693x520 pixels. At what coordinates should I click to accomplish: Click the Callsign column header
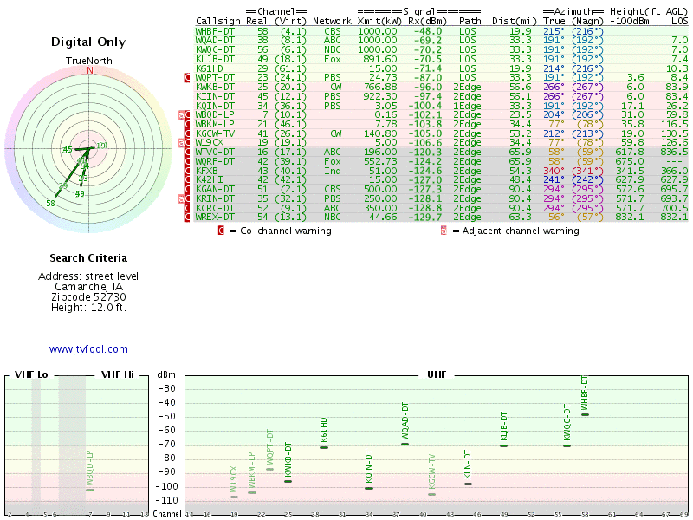coord(218,21)
